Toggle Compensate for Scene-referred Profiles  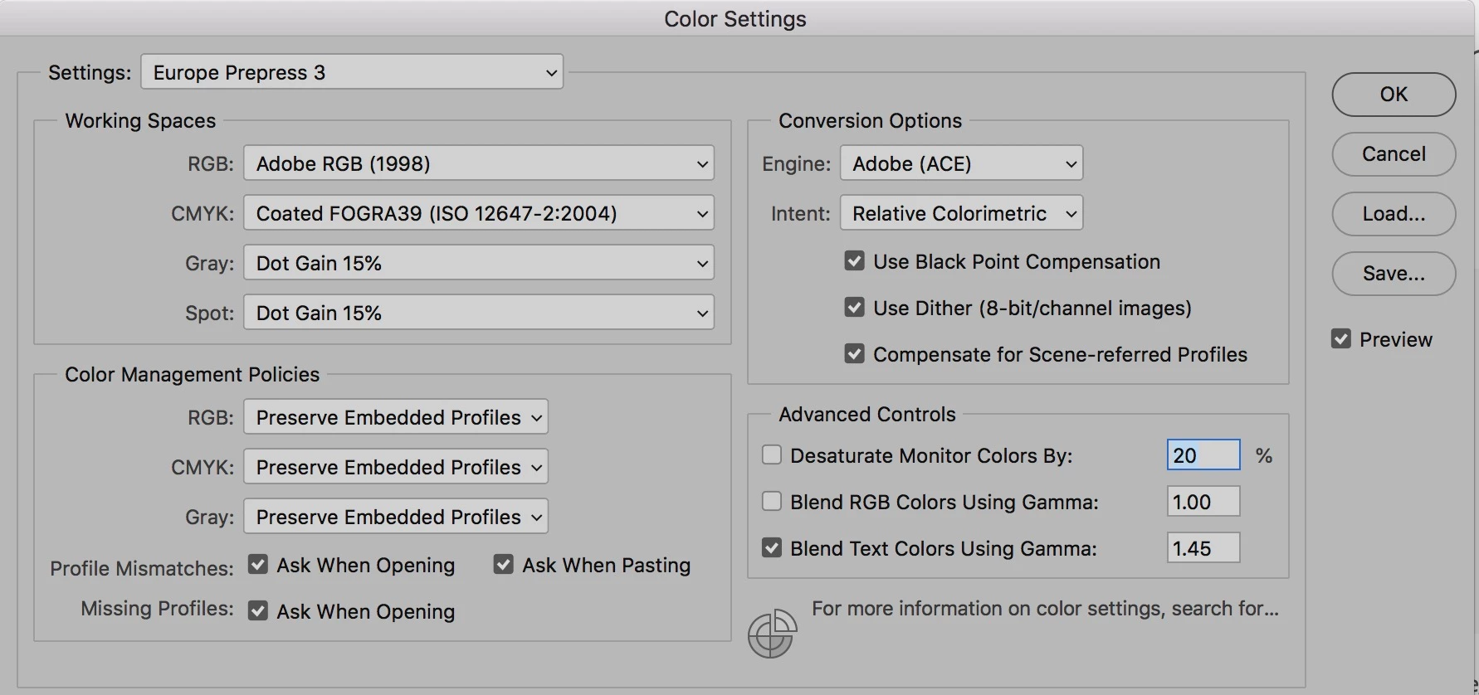coord(854,354)
